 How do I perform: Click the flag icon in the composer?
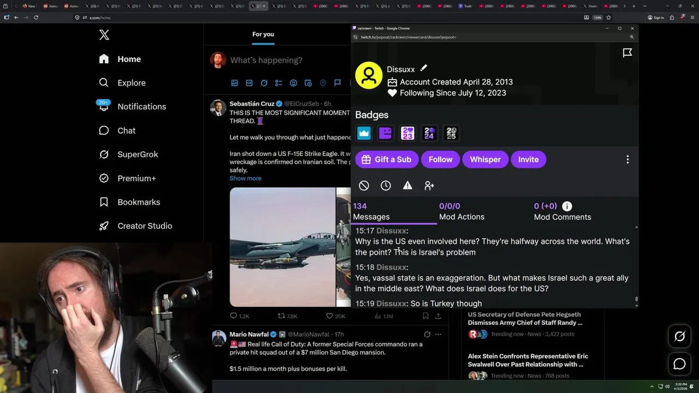337,83
